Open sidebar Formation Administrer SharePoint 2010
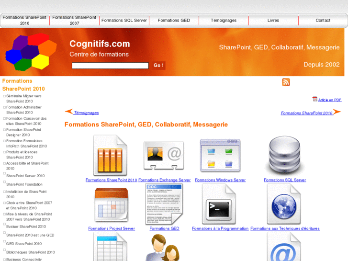This screenshot has width=348, height=261. point(24,110)
